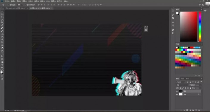Toggle lock position in Layers panel
Viewport: 210px width, 112px height.
point(186,88)
